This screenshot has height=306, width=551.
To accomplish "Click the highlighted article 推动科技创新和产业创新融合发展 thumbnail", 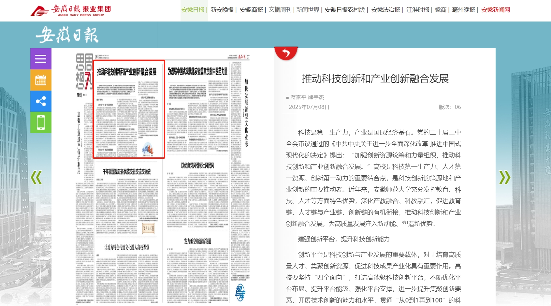I will (x=129, y=109).
